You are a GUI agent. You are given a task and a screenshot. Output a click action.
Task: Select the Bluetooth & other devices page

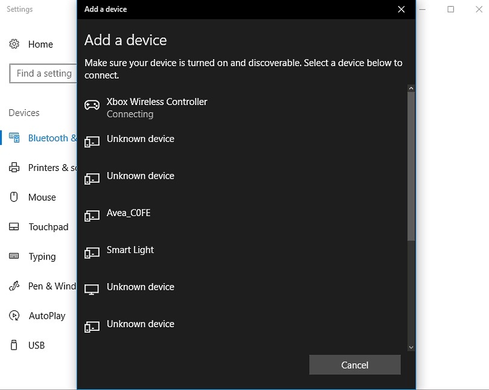[52, 138]
